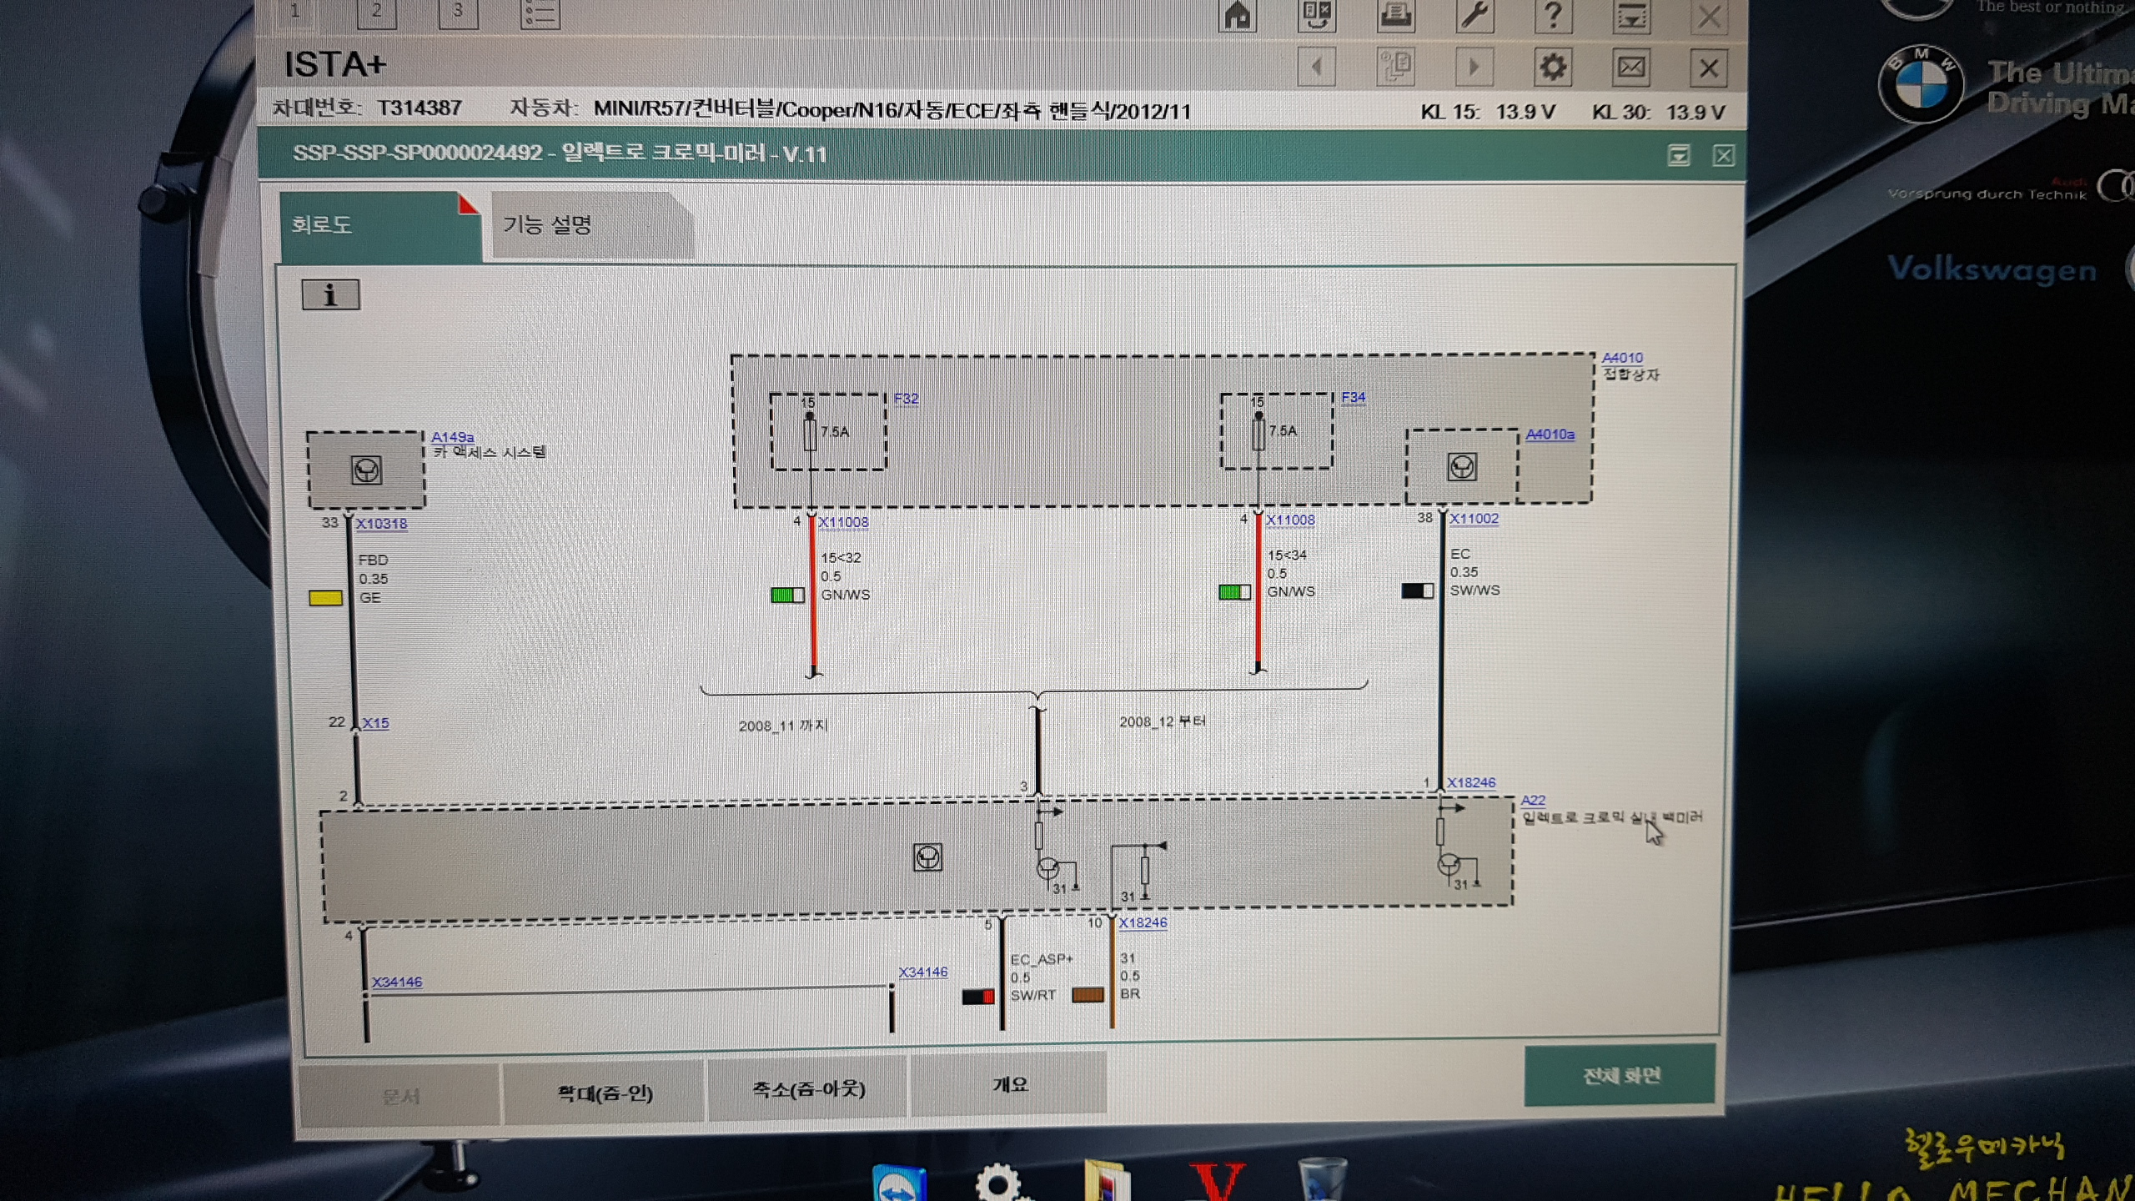Click the envelope feedback icon
This screenshot has width=2135, height=1201.
point(1630,68)
